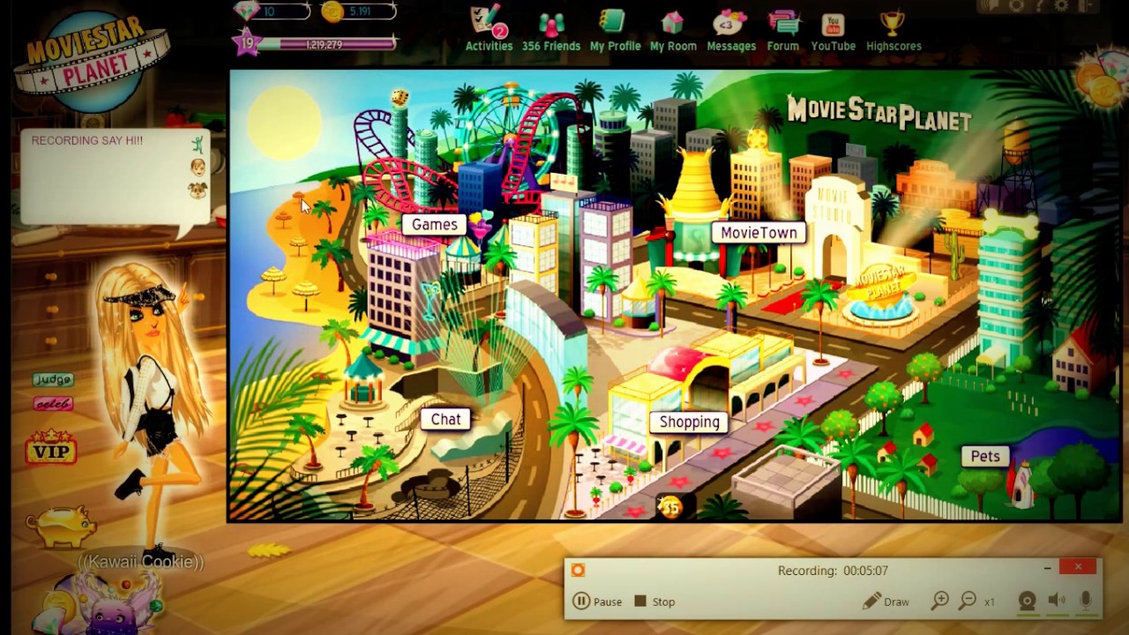Open Chat on the map
The width and height of the screenshot is (1129, 635).
[x=445, y=419]
